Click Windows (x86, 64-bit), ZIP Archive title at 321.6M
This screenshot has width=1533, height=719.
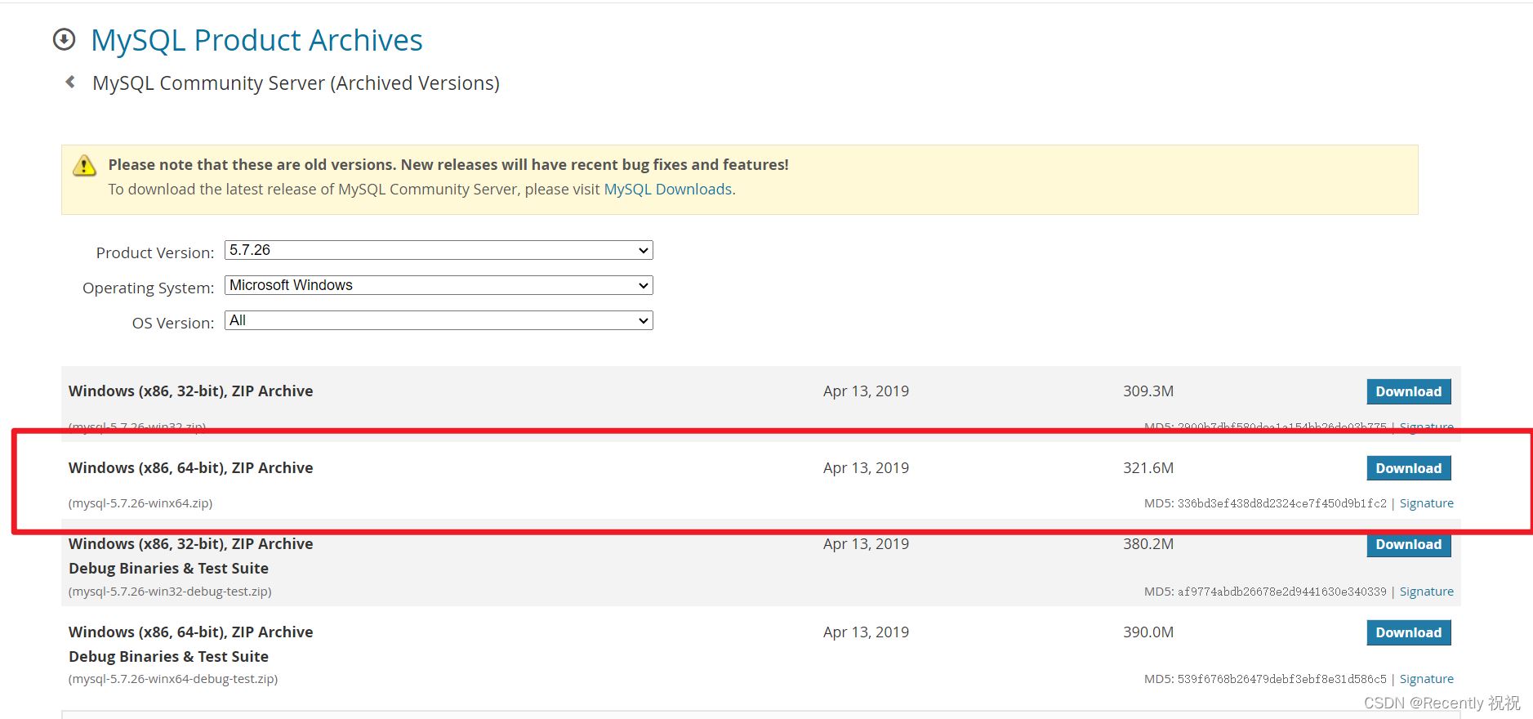click(x=191, y=468)
